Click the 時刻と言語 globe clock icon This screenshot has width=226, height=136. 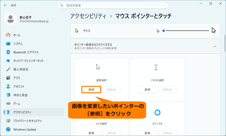8,95
